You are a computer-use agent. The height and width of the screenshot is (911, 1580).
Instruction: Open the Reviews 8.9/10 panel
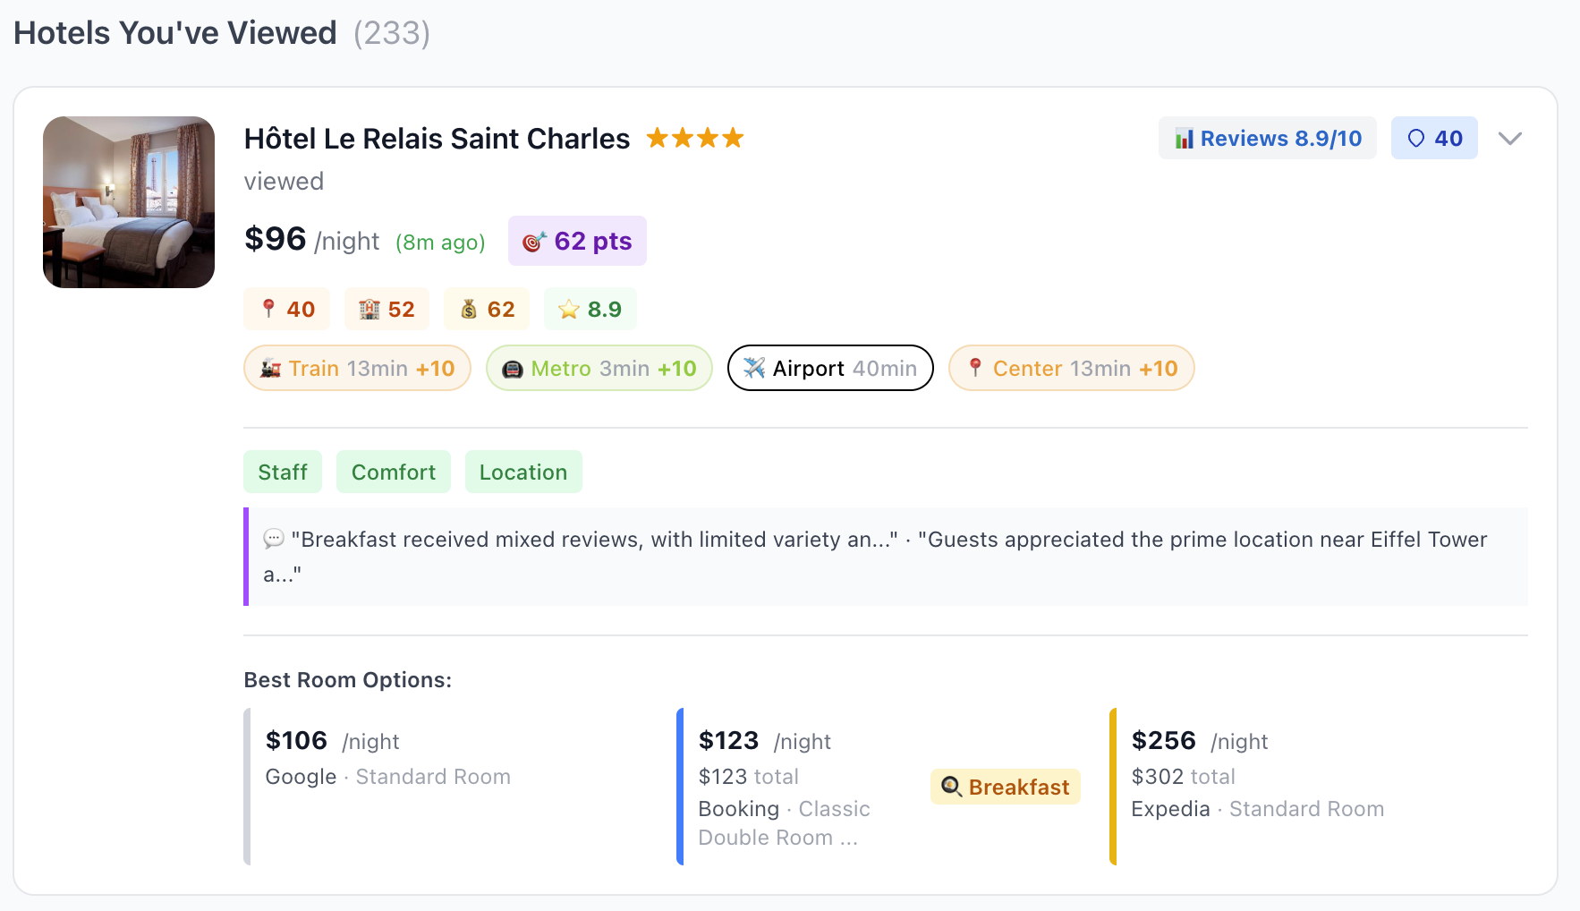(x=1267, y=138)
